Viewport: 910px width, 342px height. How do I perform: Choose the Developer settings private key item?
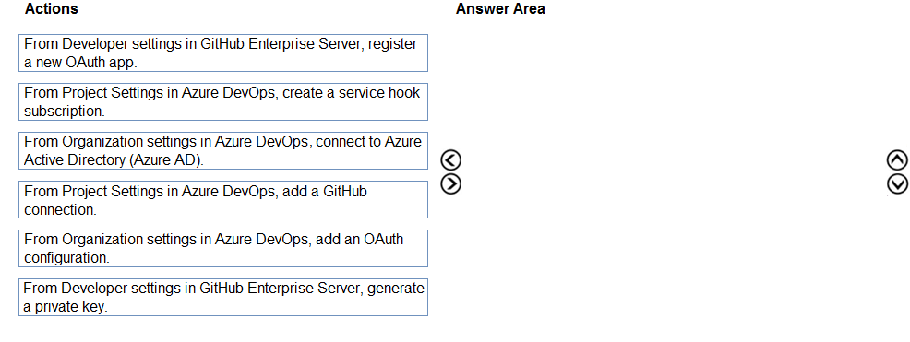pos(223,297)
